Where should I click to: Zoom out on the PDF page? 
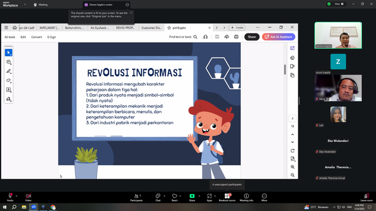(x=293, y=175)
